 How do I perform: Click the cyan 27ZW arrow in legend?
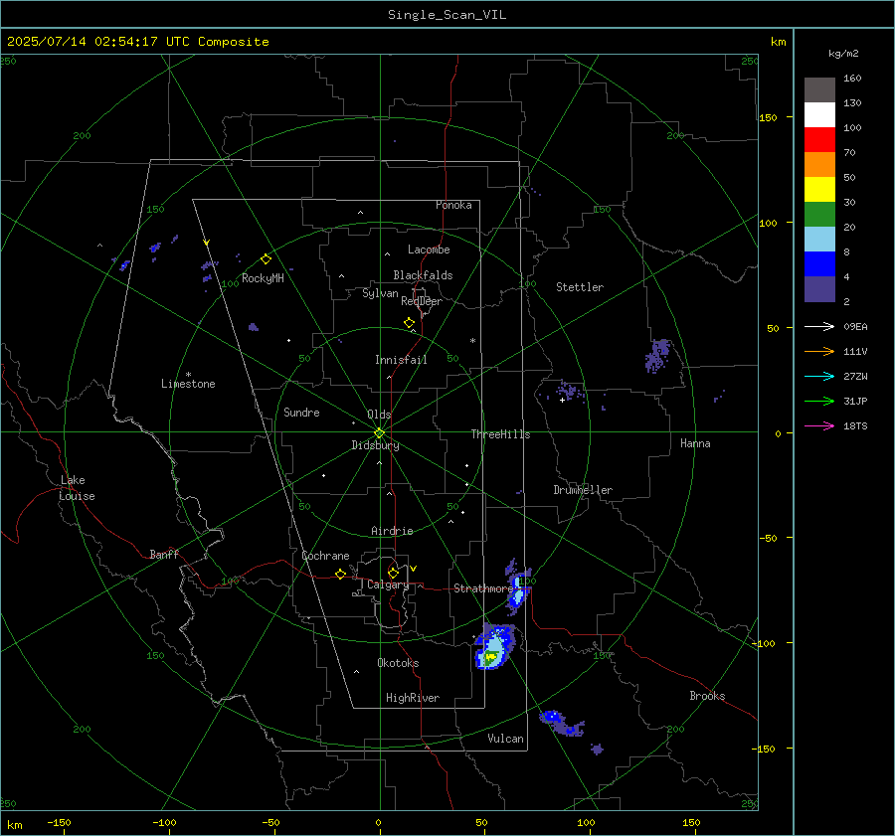tap(819, 376)
